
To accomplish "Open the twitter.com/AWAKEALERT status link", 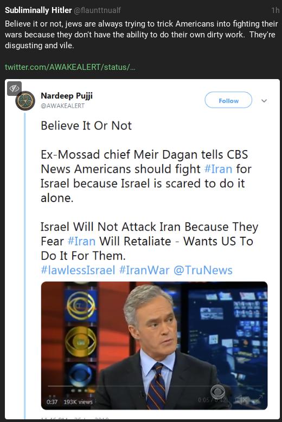I will pyautogui.click(x=70, y=67).
